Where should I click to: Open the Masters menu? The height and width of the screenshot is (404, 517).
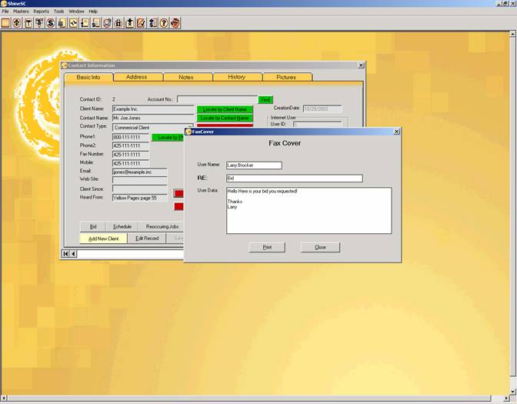click(x=21, y=12)
